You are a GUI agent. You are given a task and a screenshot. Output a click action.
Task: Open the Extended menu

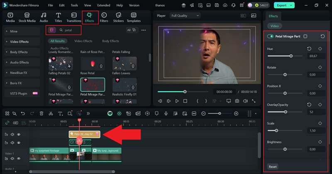(103, 5)
